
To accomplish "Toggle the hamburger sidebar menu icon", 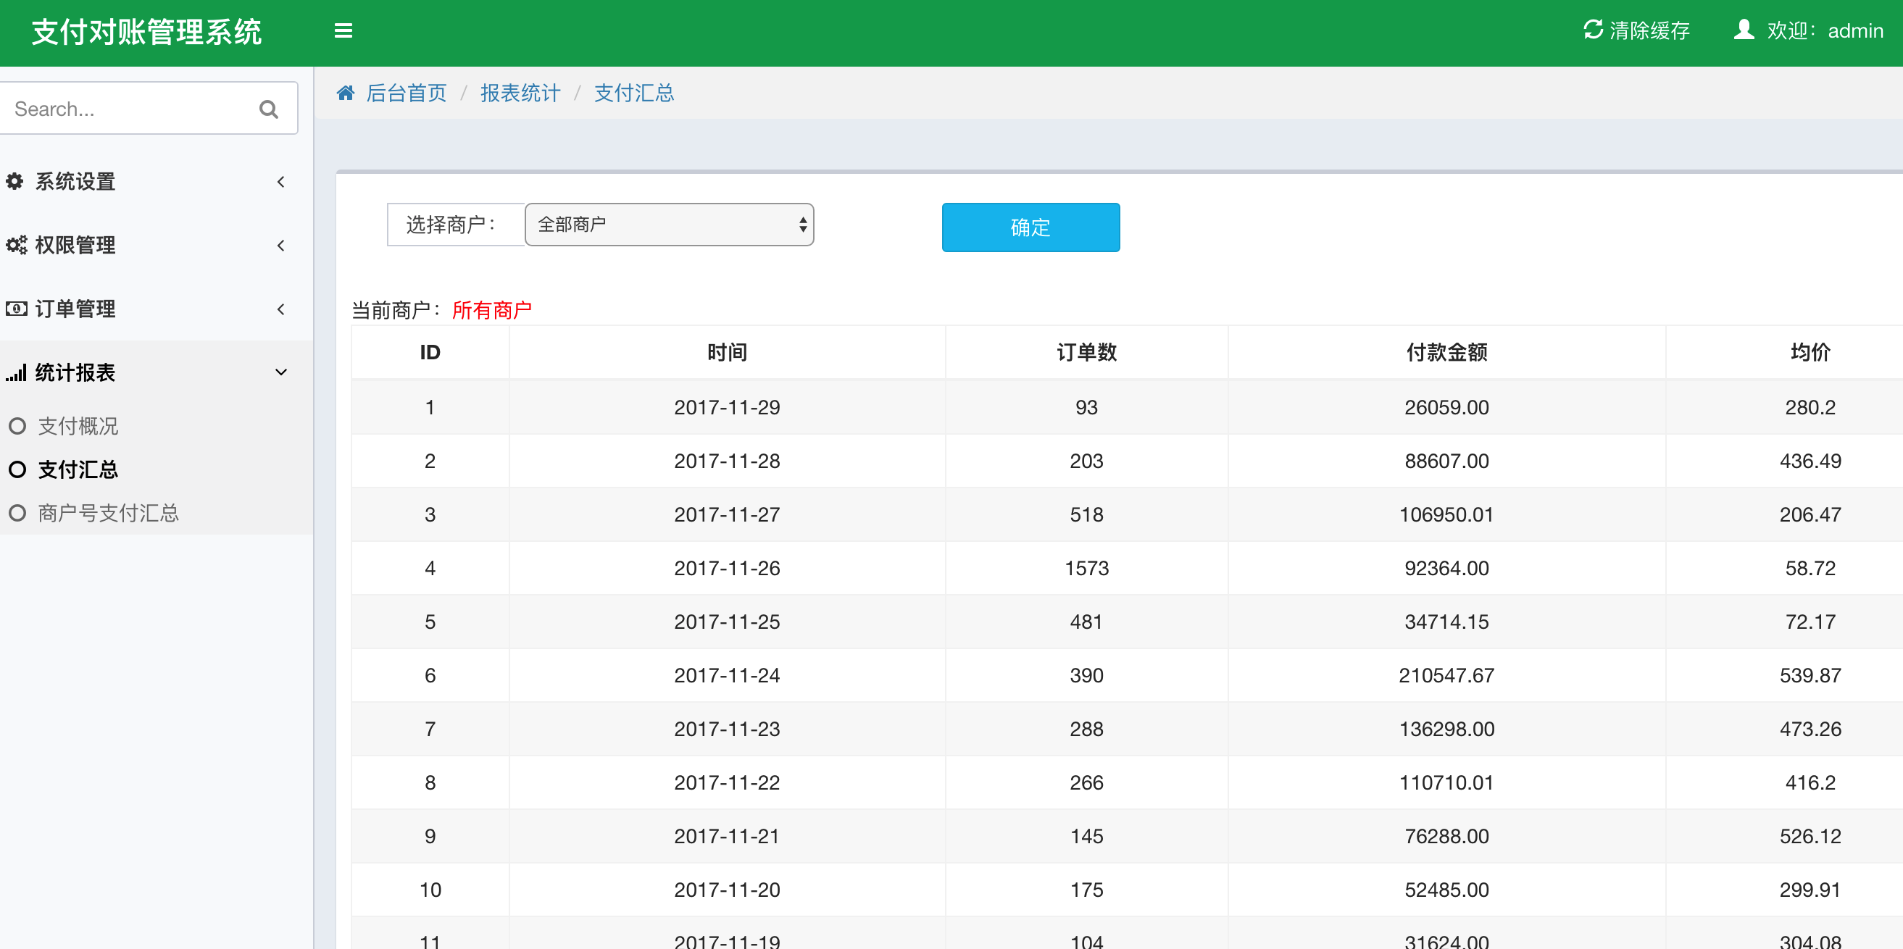I will (343, 31).
